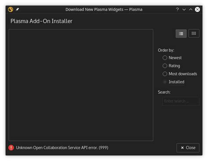Close the window with the X icon
This screenshot has height=161, width=208.
[x=197, y=10]
